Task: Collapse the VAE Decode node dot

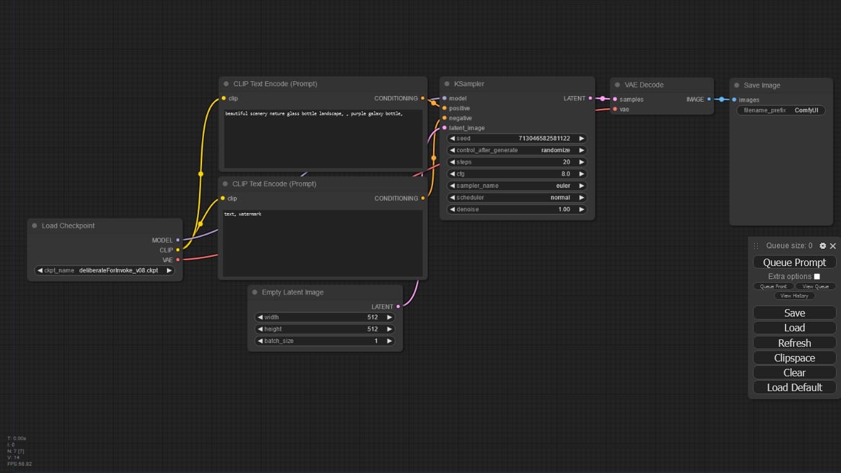Action: (617, 85)
